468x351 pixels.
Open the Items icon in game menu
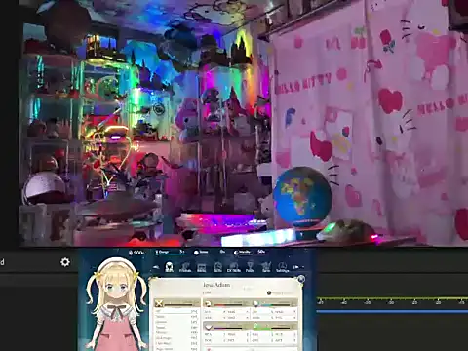(202, 267)
